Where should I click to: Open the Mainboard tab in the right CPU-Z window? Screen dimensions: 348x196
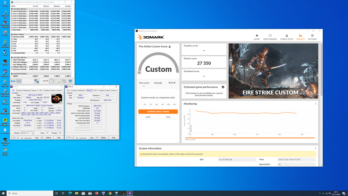tap(82, 90)
